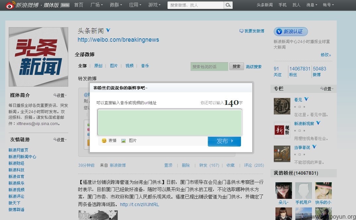Click 置顶 on the post
356x220 pixels.
(168, 165)
